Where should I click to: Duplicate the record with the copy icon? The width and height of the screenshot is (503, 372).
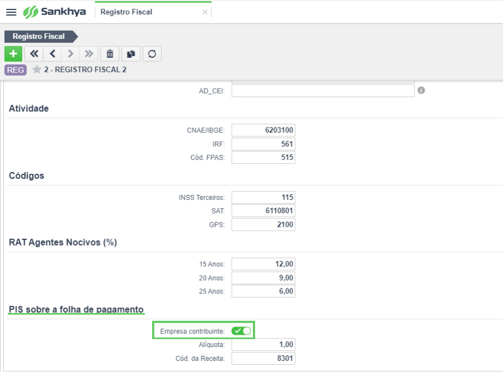click(131, 54)
